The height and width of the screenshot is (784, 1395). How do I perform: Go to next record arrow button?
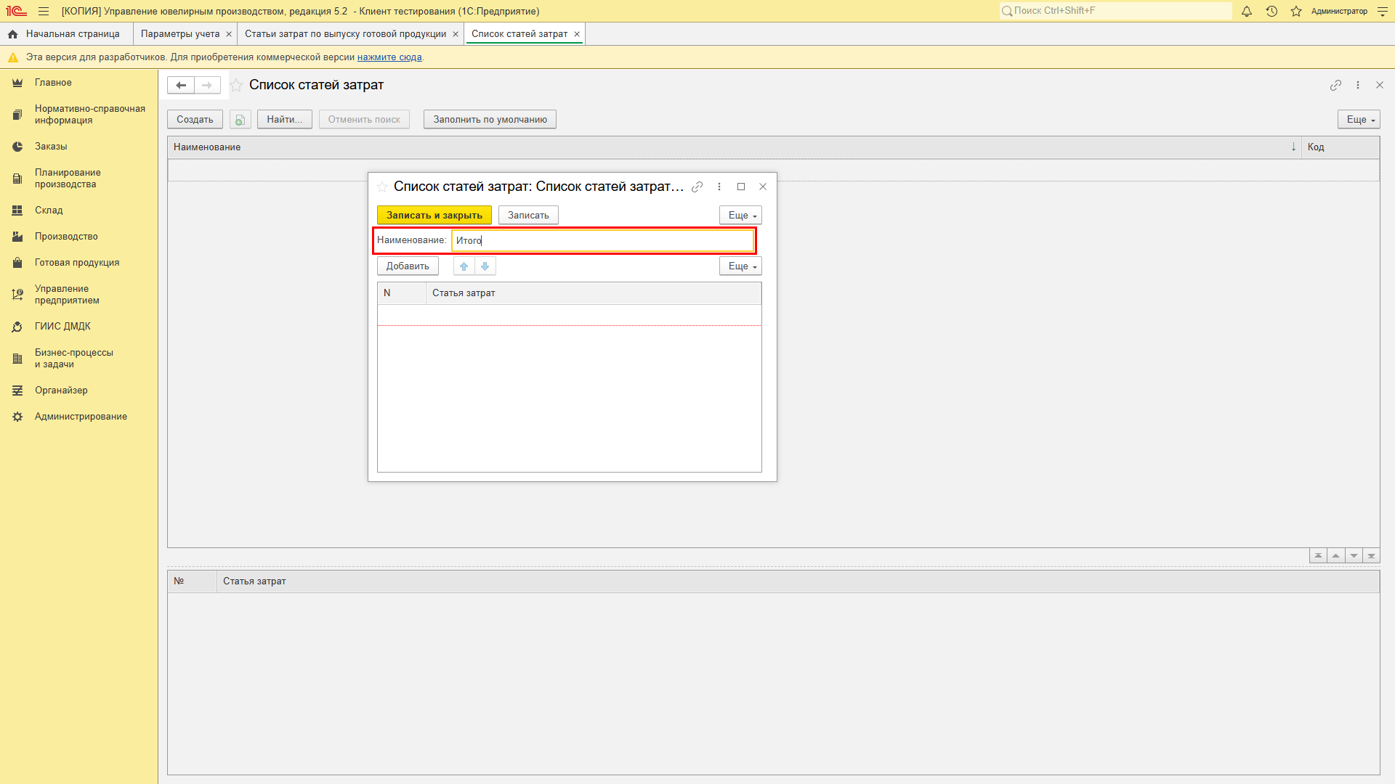[1354, 556]
